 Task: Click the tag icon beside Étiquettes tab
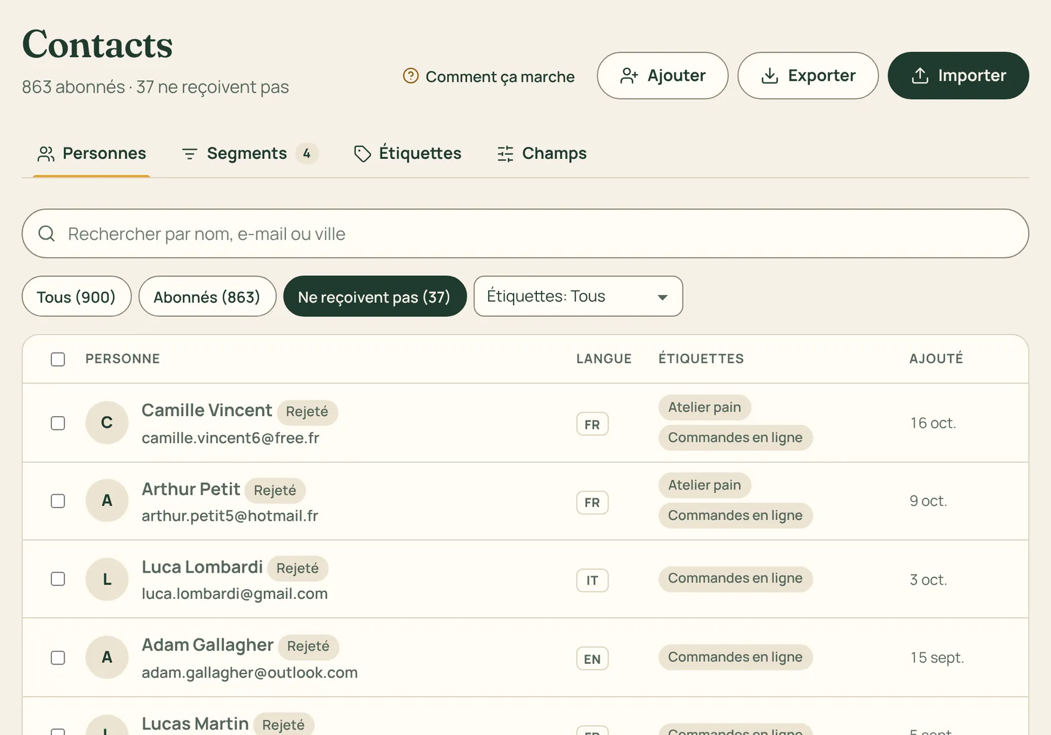point(362,154)
